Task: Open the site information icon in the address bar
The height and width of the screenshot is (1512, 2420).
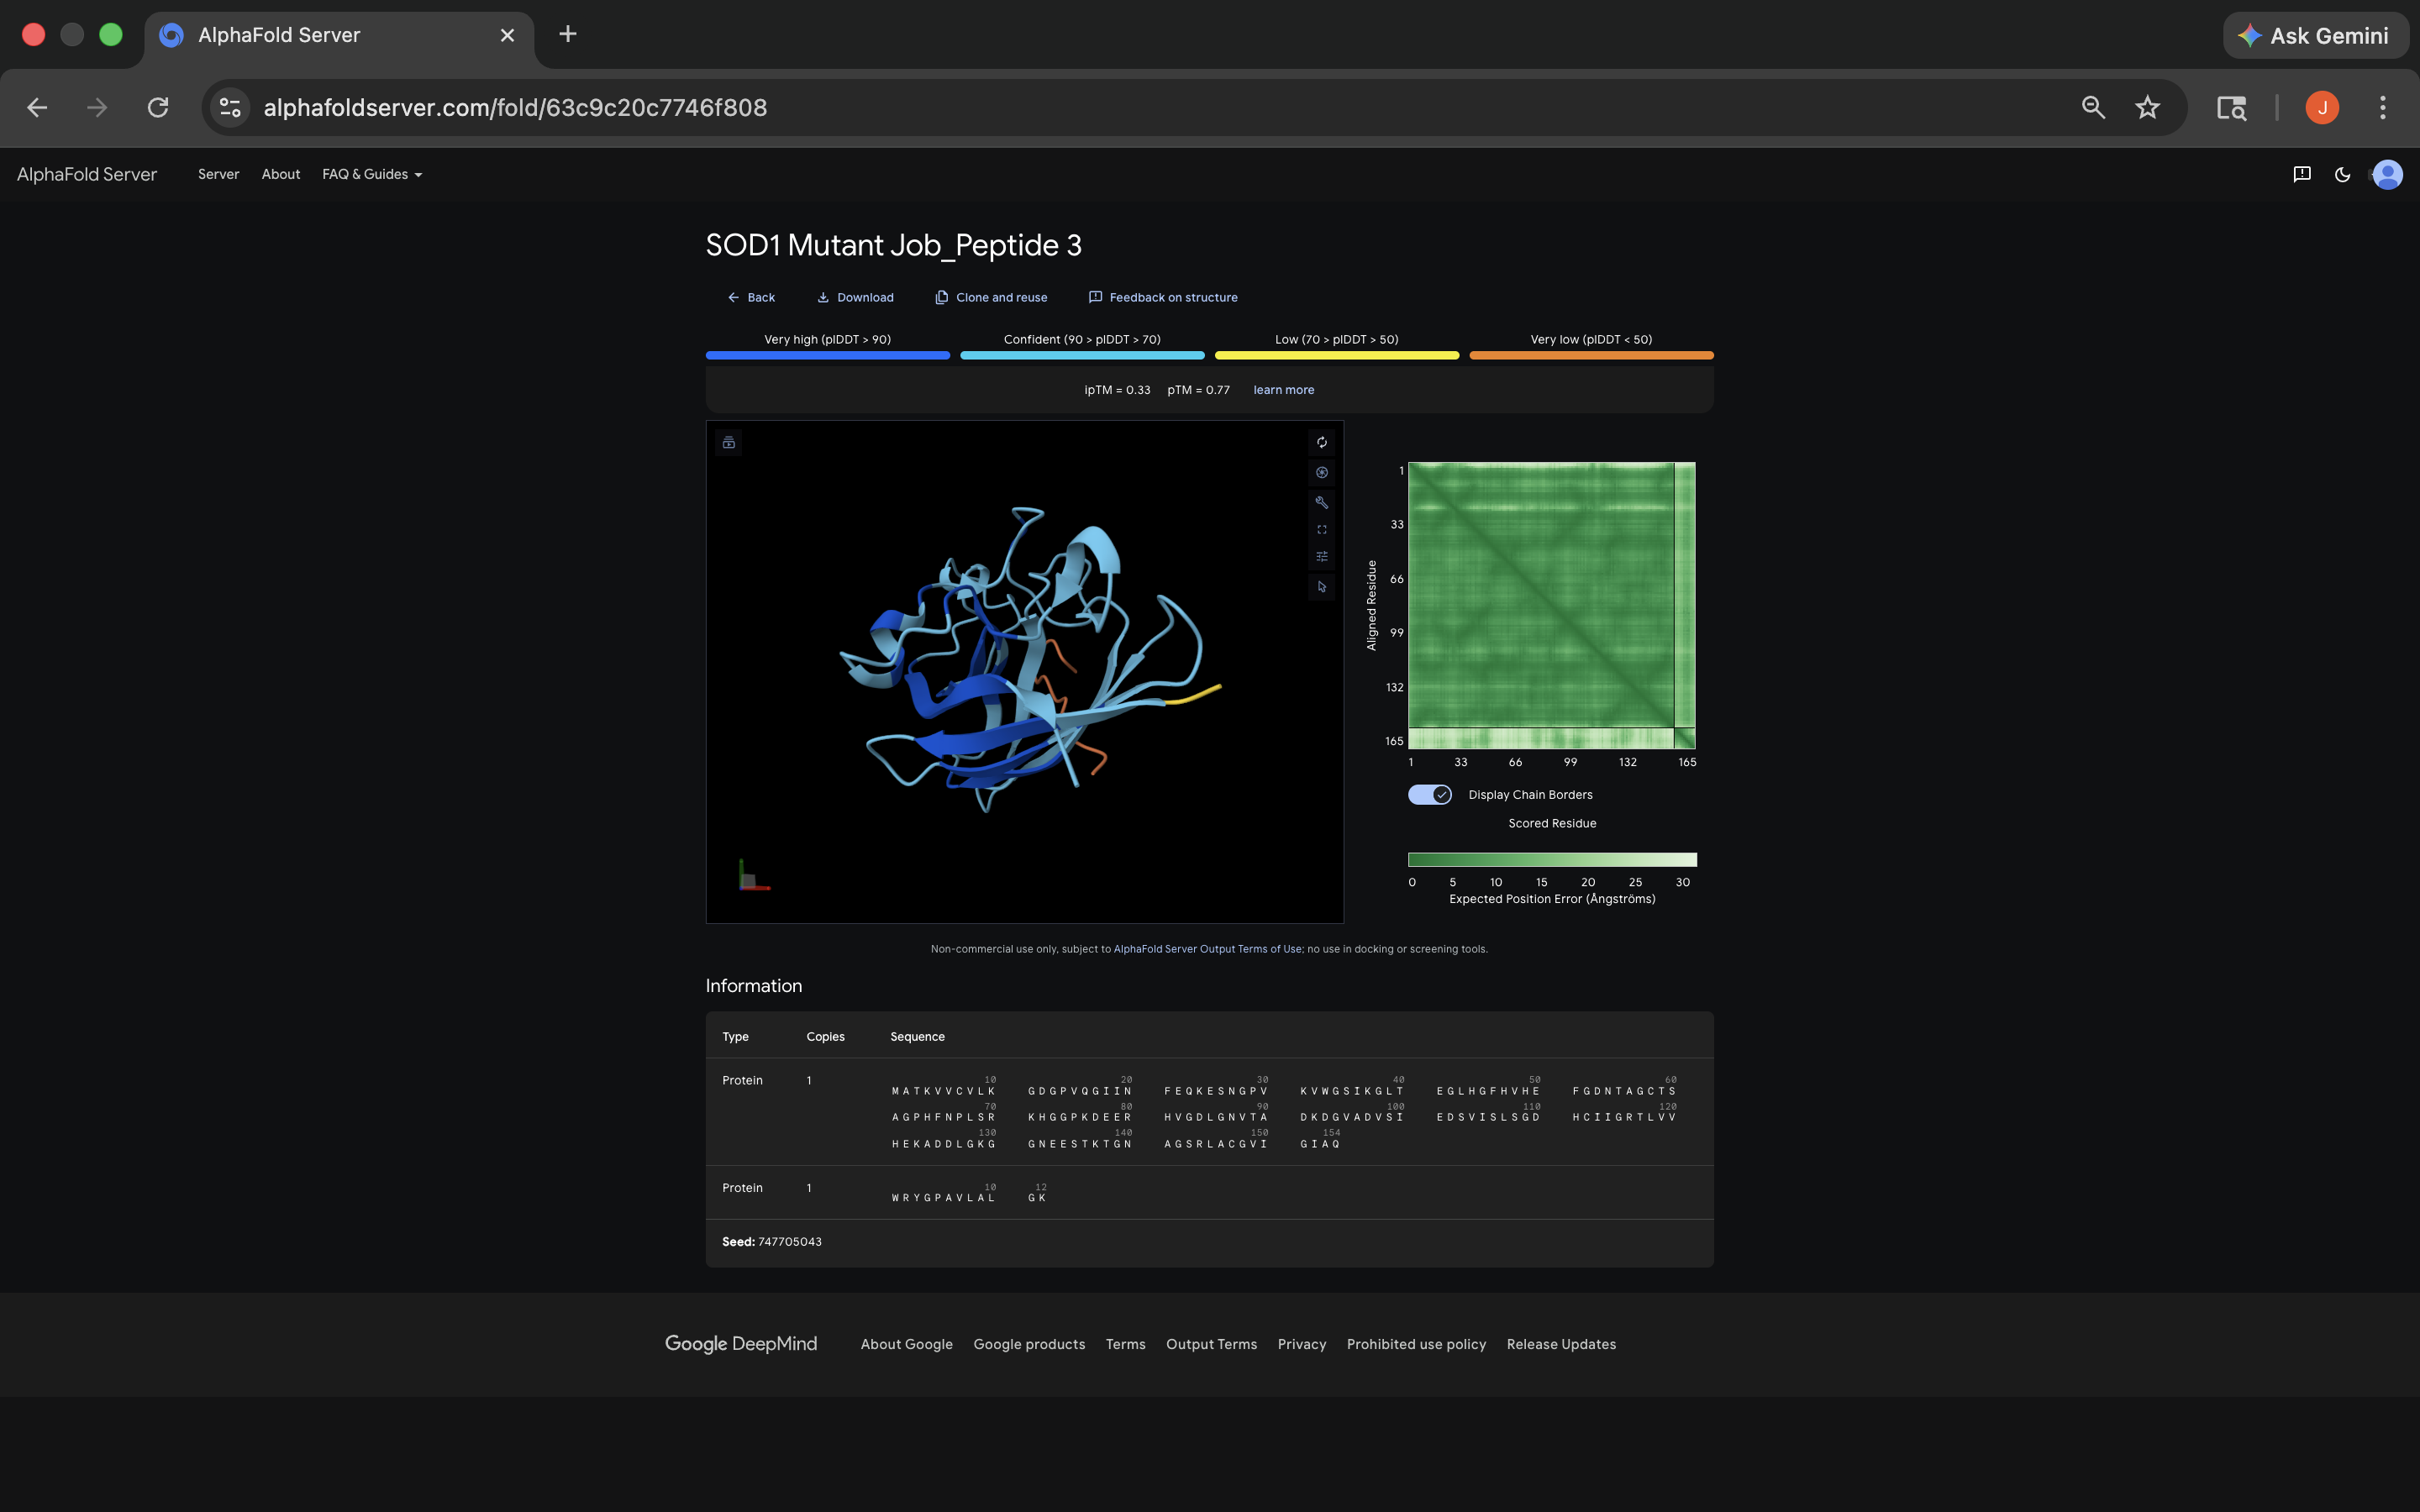Action: coord(230,107)
